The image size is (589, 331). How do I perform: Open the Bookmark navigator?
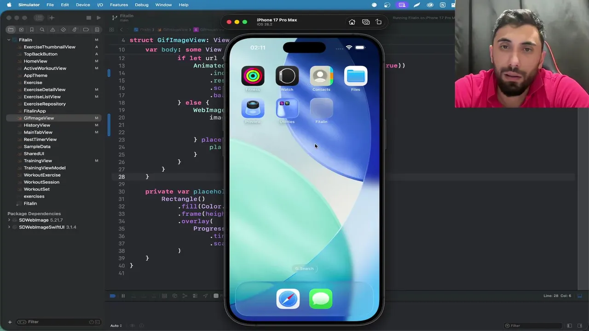click(x=32, y=29)
